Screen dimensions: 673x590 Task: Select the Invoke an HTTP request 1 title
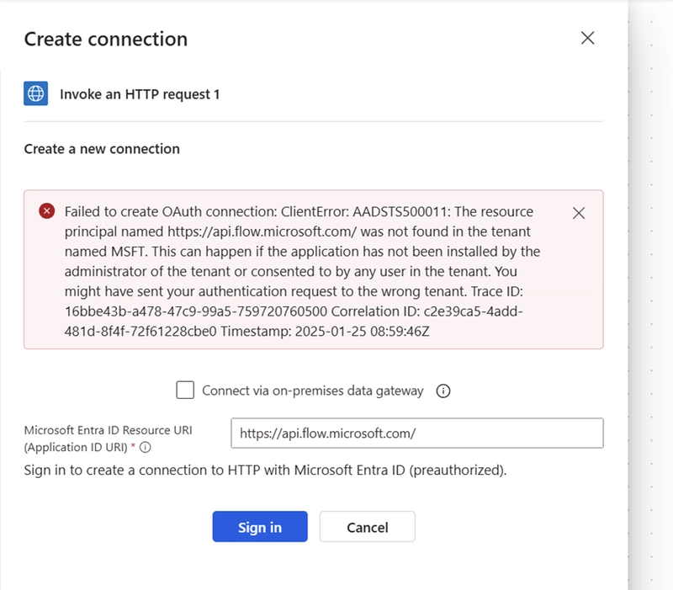[x=140, y=94]
